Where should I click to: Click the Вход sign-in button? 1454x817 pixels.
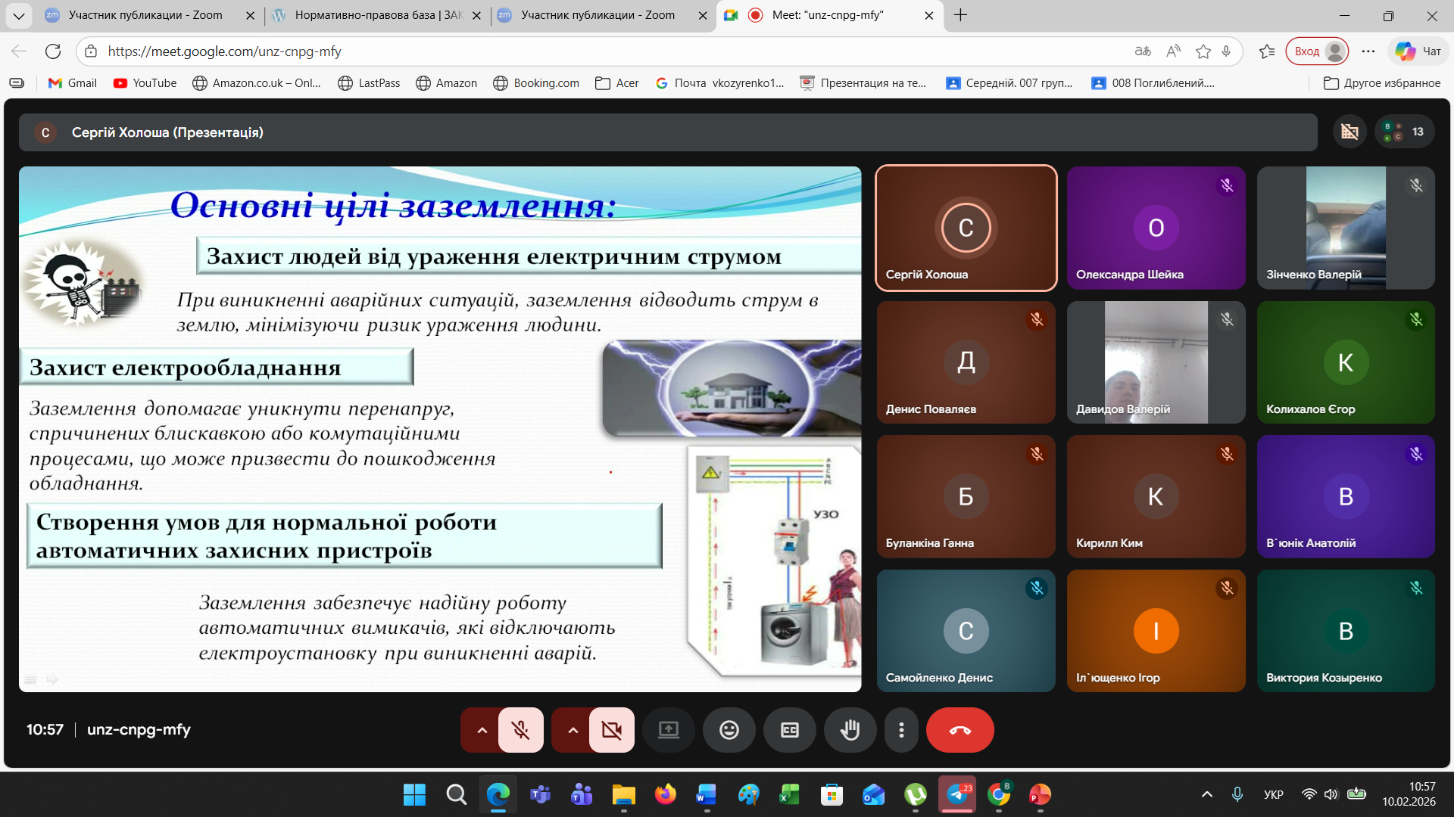pos(1317,51)
